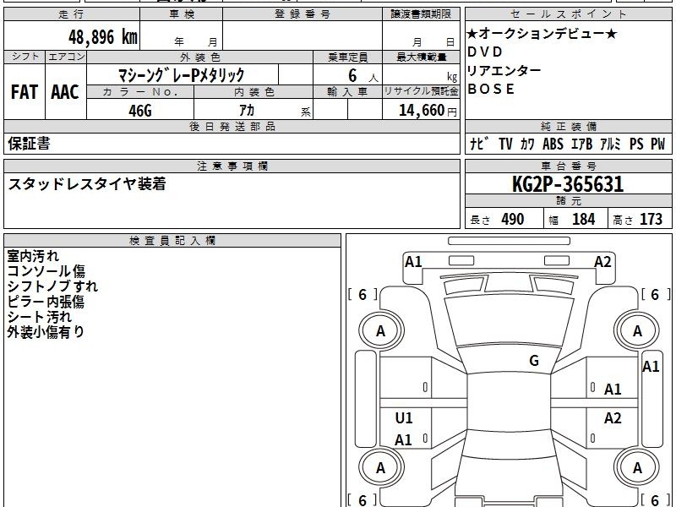
Task: Click the ナビ equipment label
Action: click(x=479, y=144)
